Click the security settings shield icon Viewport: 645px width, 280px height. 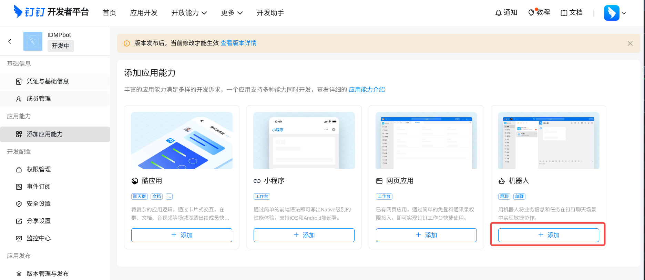click(19, 204)
